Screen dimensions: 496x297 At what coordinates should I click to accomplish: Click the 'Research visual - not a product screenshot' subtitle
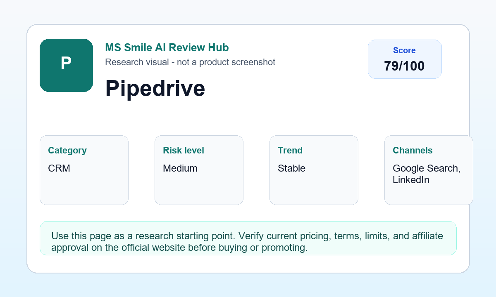(x=190, y=62)
